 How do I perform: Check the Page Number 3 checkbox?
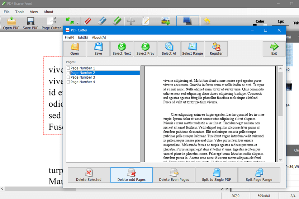[68, 77]
